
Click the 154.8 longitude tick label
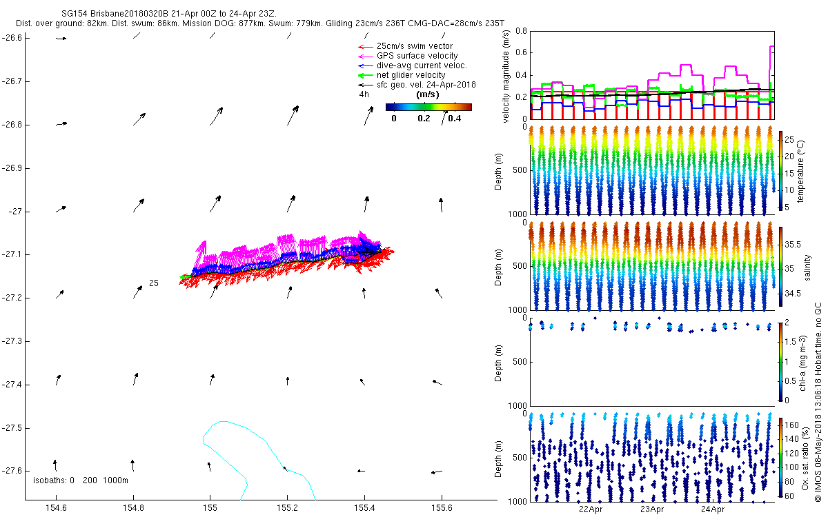pyautogui.click(x=133, y=509)
